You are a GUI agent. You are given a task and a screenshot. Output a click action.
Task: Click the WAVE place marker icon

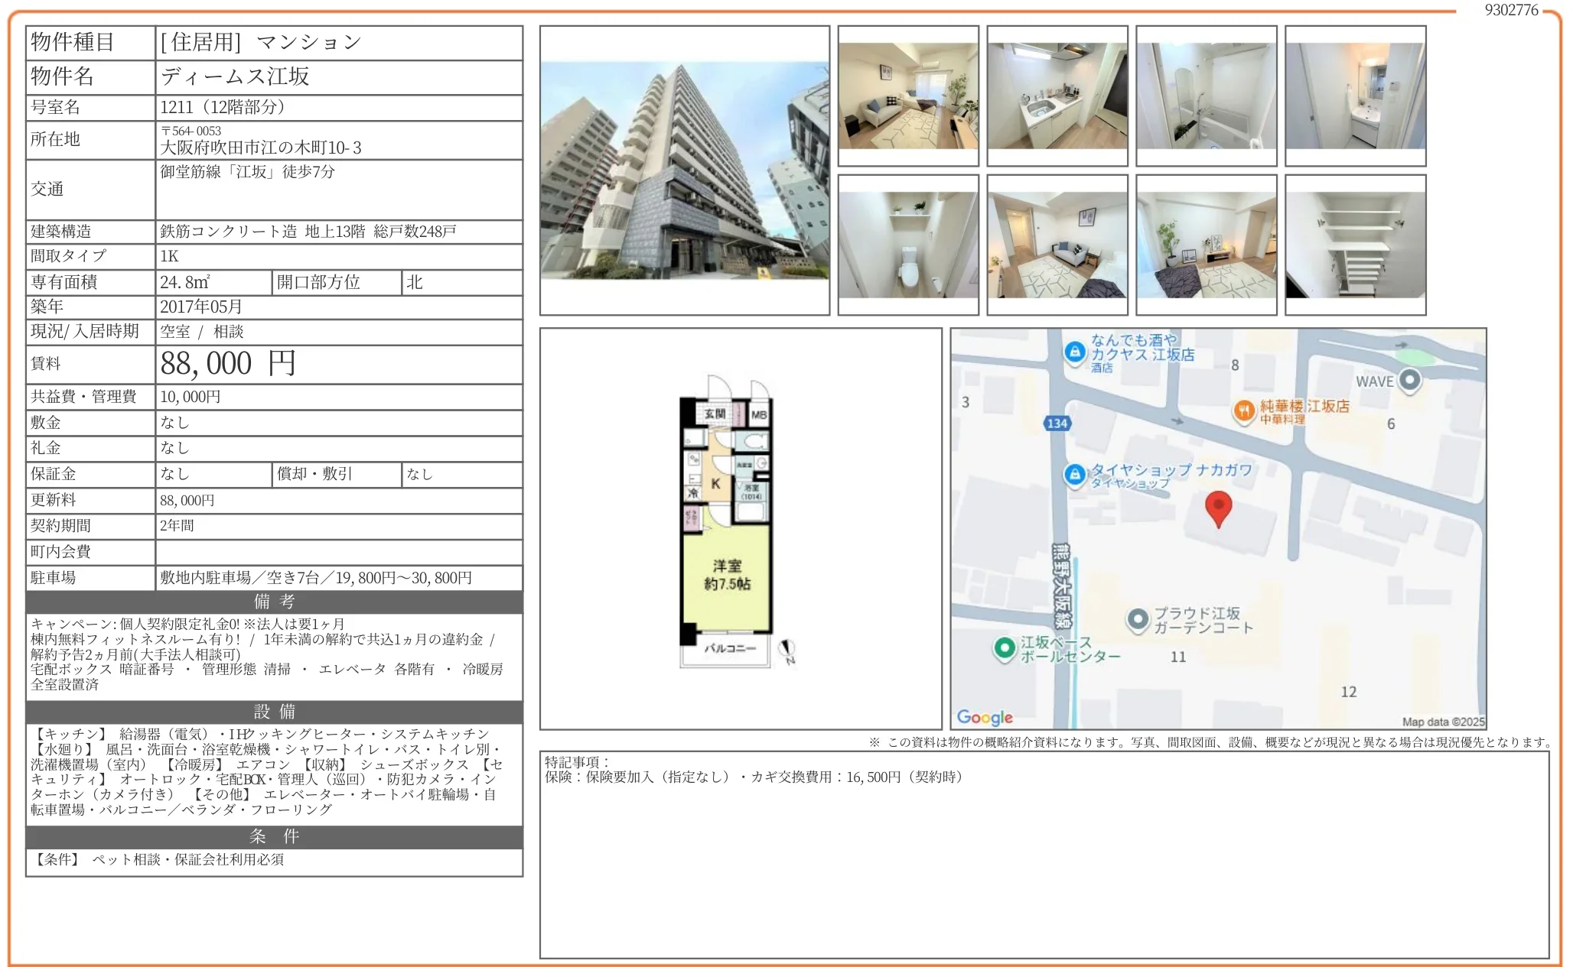1409,380
